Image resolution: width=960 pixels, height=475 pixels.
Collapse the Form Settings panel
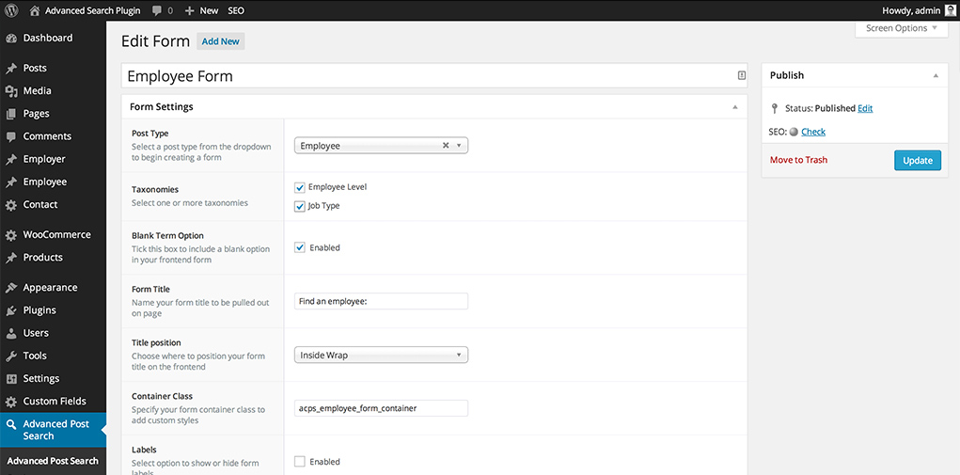coord(734,107)
